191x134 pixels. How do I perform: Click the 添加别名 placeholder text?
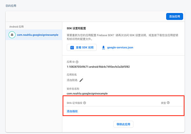click(x=72, y=80)
